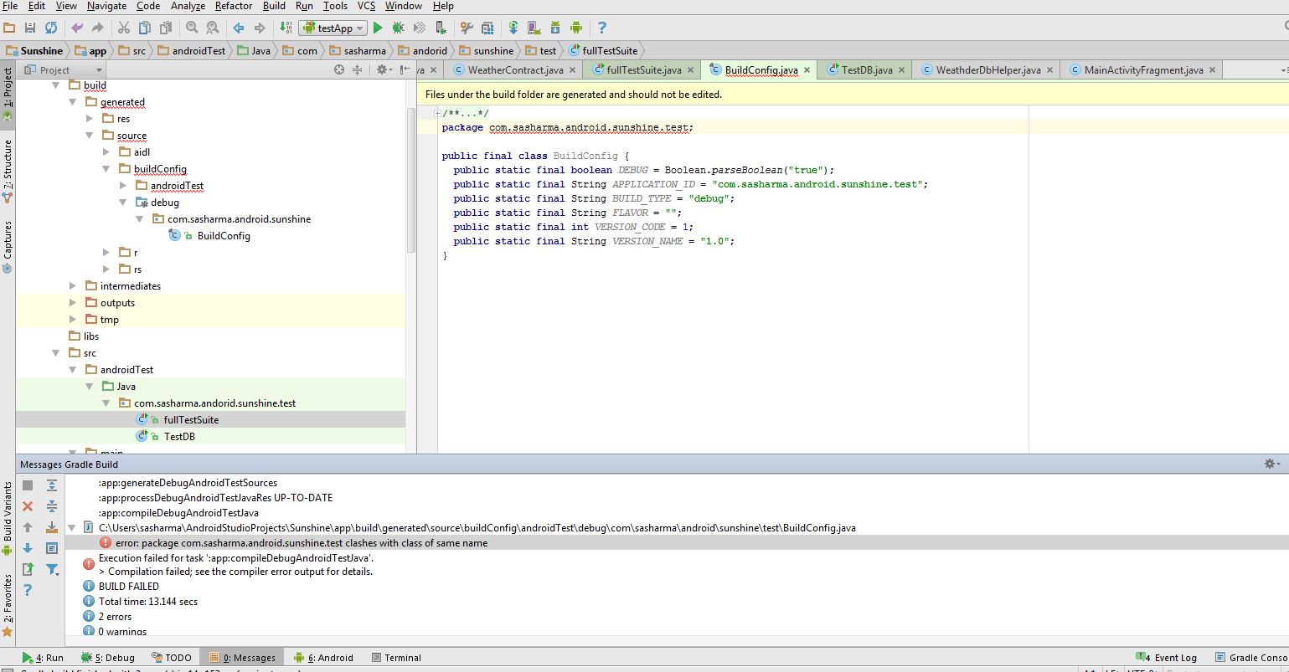Switch to the TestDB.java editor tab
This screenshot has height=672, width=1289.
pos(866,70)
